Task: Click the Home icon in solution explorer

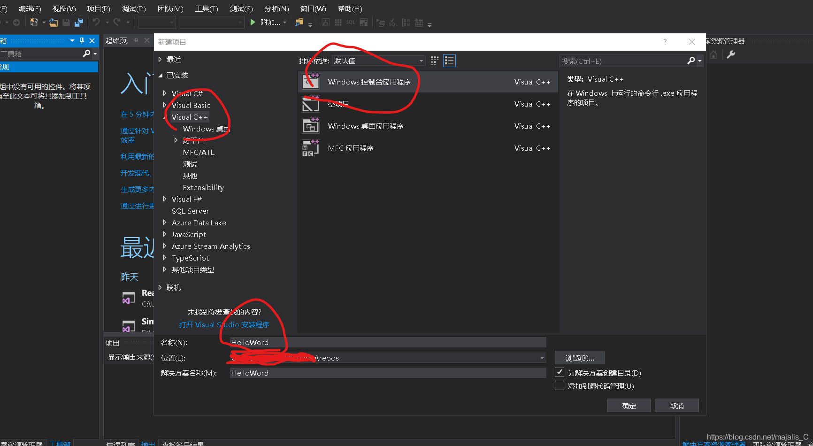Action: 713,54
